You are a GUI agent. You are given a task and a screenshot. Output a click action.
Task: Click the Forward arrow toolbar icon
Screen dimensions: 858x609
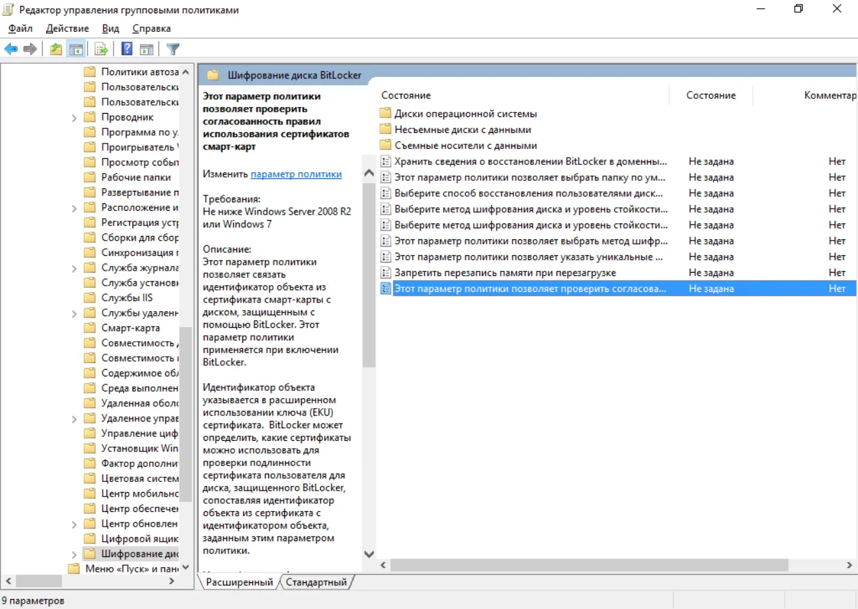click(x=30, y=49)
